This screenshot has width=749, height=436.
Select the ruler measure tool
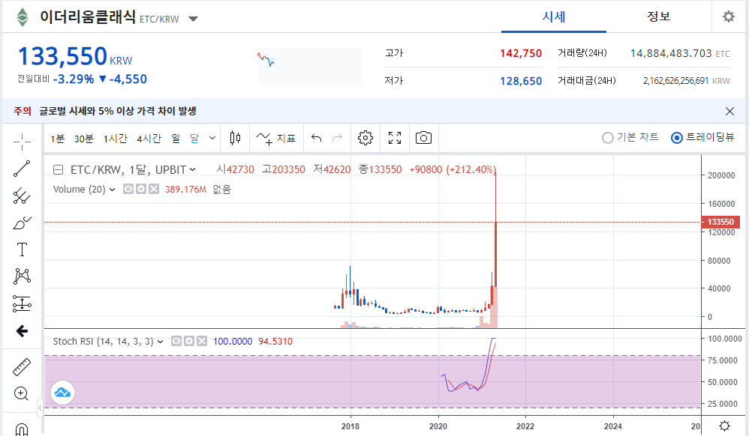(22, 367)
